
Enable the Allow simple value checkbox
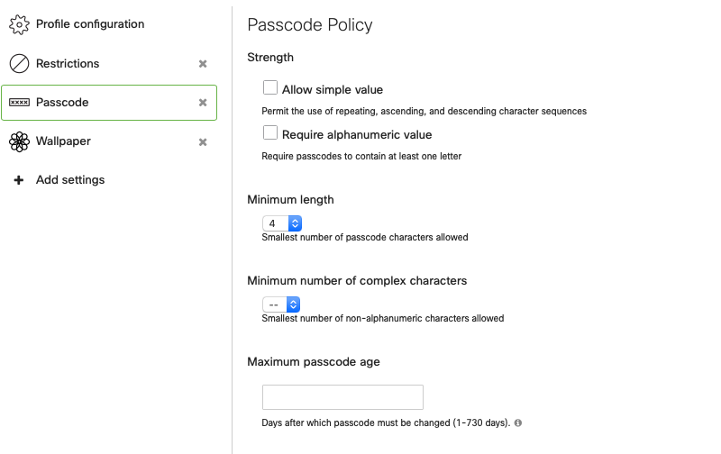coord(269,88)
